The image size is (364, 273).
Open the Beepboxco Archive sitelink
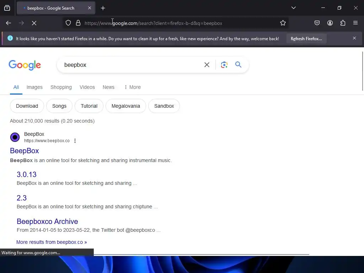[x=47, y=221]
